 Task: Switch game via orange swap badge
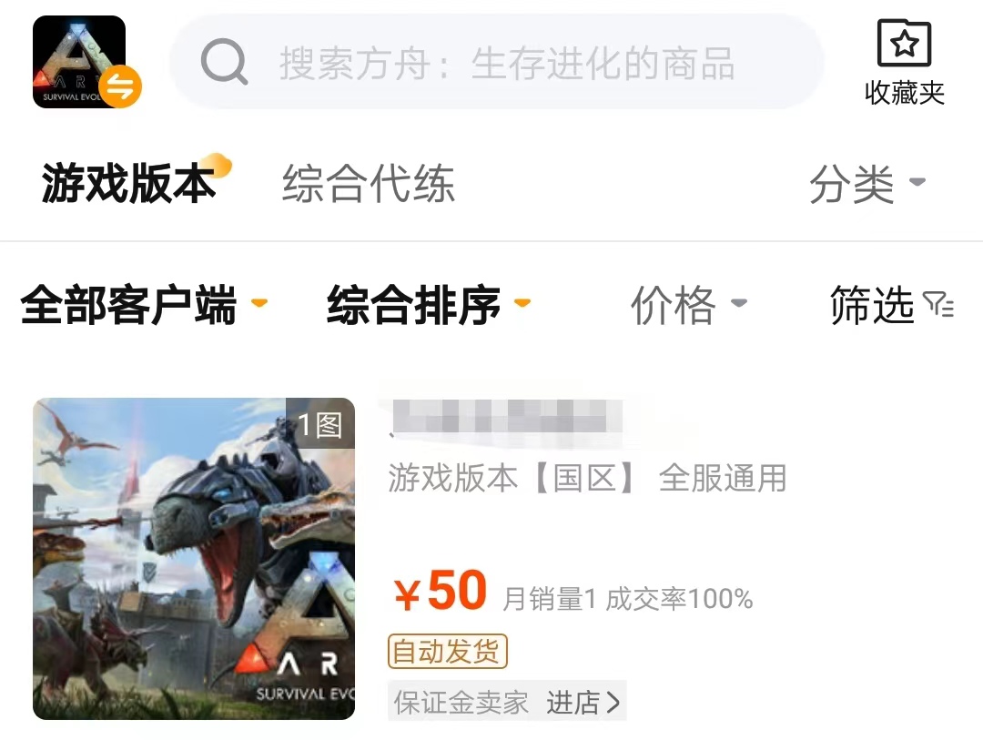pyautogui.click(x=121, y=86)
